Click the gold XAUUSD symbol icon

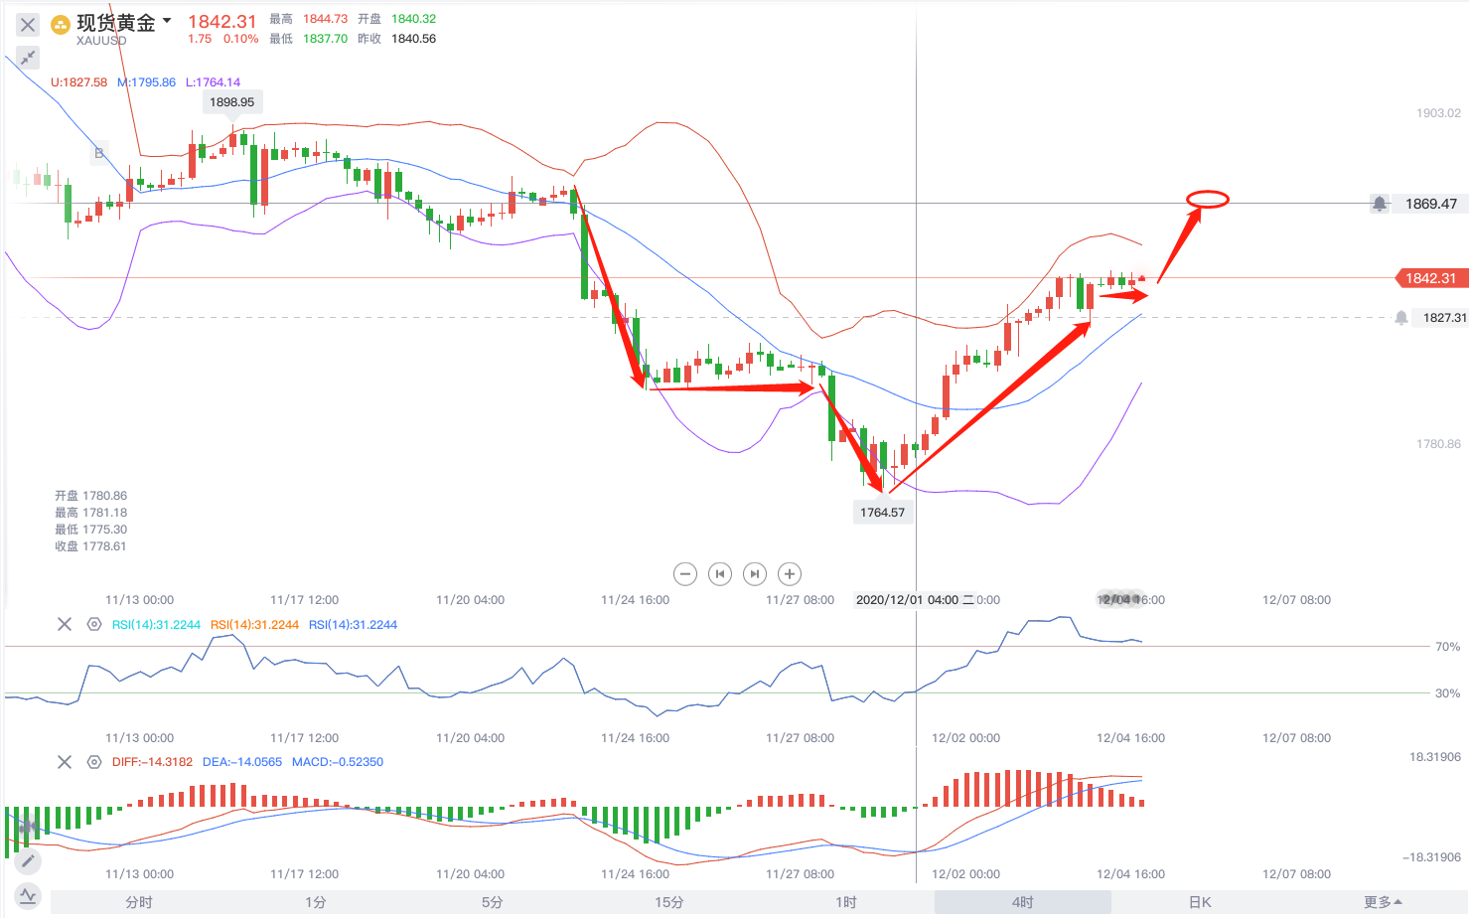click(x=61, y=24)
